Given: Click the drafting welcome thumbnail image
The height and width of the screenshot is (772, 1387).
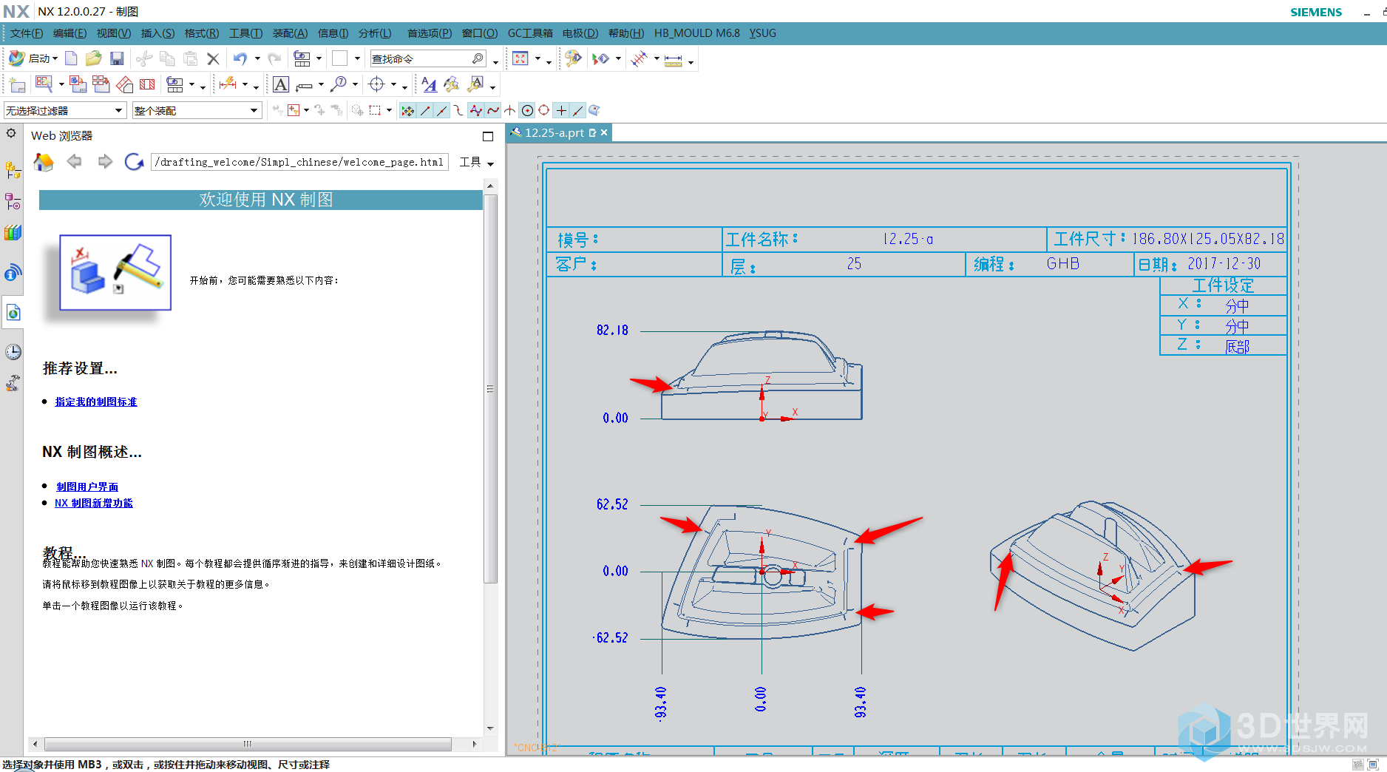Looking at the screenshot, I should pyautogui.click(x=115, y=272).
